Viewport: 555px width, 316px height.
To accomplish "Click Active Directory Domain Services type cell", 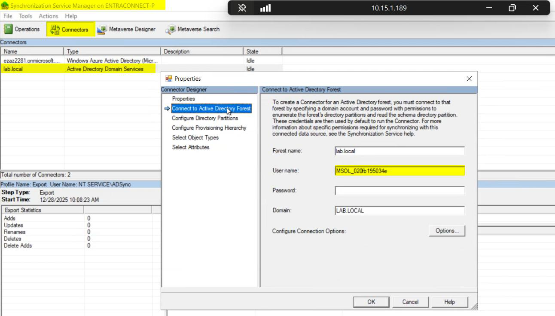I will 105,69.
